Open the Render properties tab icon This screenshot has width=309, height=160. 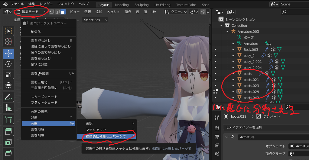click(217, 128)
